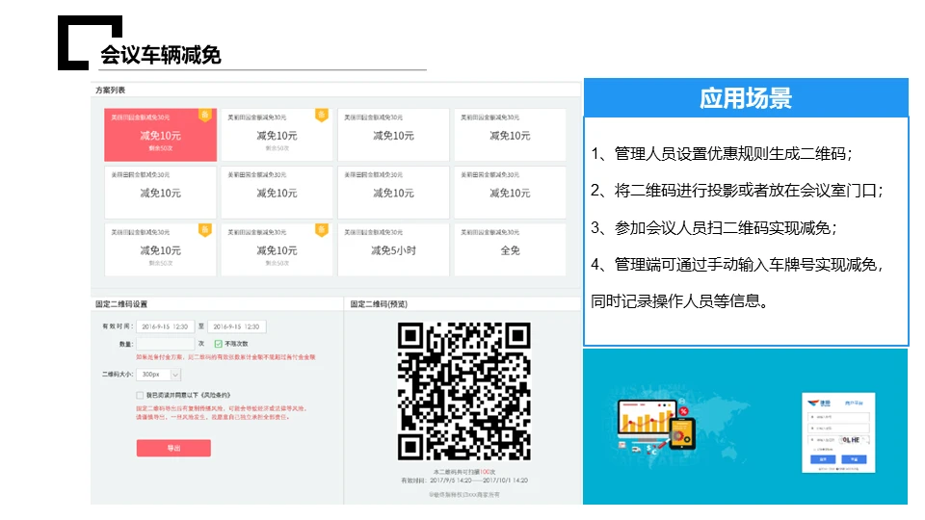Tick the 我已阅读并同意 risk terms checkbox
Viewport: 925px width, 520px height.
140,395
